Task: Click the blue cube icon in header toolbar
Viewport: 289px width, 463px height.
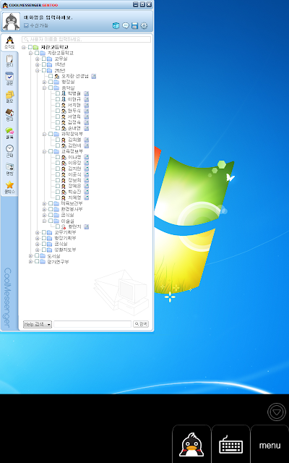Action: 116,26
